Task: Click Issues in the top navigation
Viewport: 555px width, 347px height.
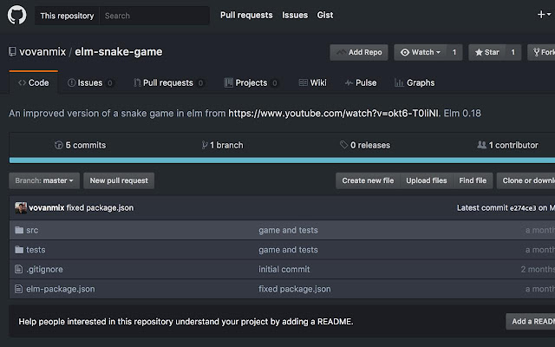Action: [x=295, y=16]
